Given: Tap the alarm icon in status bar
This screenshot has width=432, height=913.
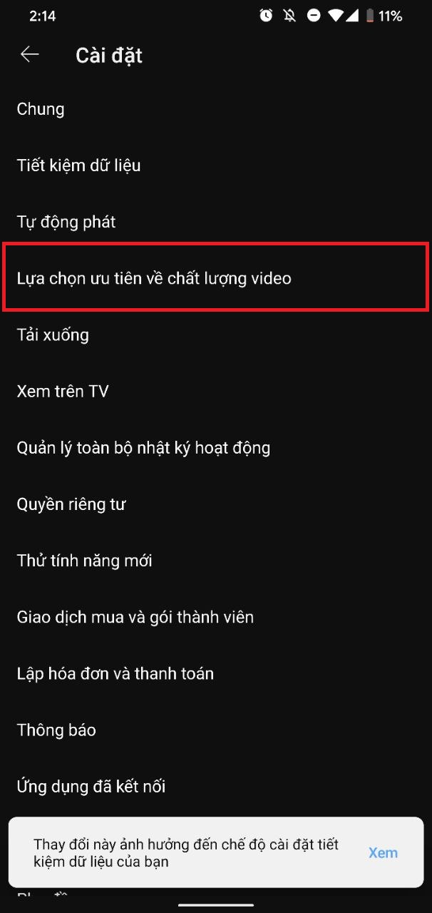Looking at the screenshot, I should [x=266, y=16].
